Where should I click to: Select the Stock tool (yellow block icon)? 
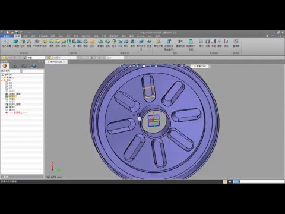92,43
